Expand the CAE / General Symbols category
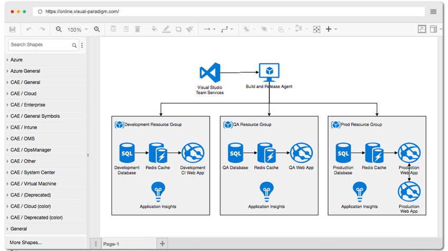The width and height of the screenshot is (448, 251). (x=46, y=116)
